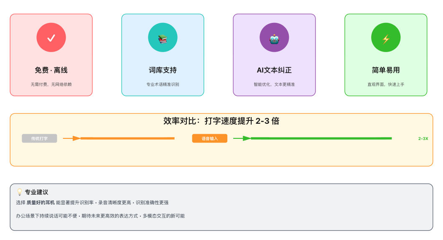The width and height of the screenshot is (443, 240).
Task: Click the gray 传统打字 label button
Action: point(39,138)
